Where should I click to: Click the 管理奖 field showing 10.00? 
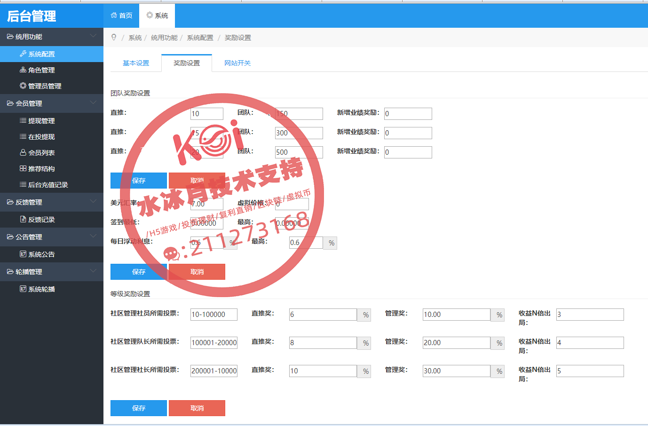click(x=457, y=315)
